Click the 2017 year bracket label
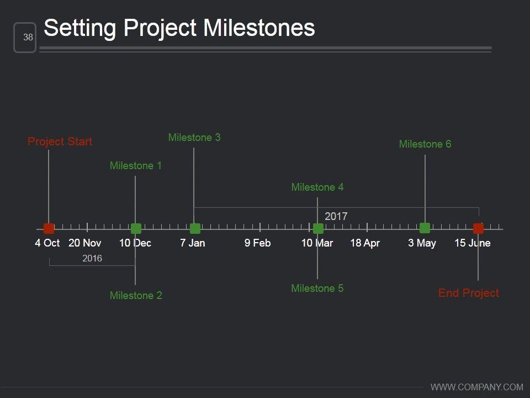The width and height of the screenshot is (530, 398). [336, 216]
